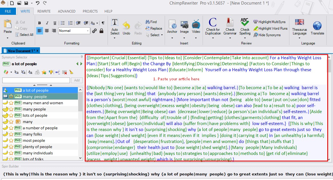This screenshot has height=180, width=333.
Task: Open replace-synonym options dropdown arrow
Action: (11, 72)
